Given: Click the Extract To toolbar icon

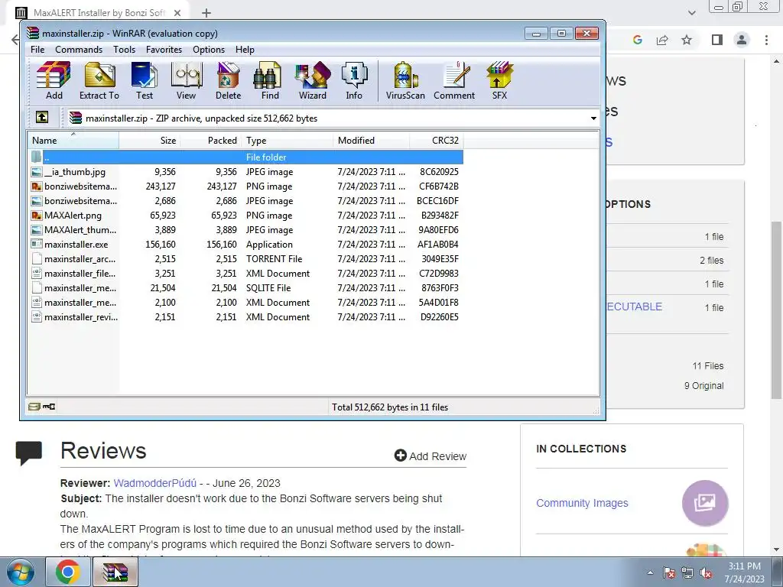Looking at the screenshot, I should tap(99, 81).
